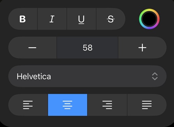174x127 pixels.
Task: Click the Helvetica font name label
Action: click(x=34, y=77)
